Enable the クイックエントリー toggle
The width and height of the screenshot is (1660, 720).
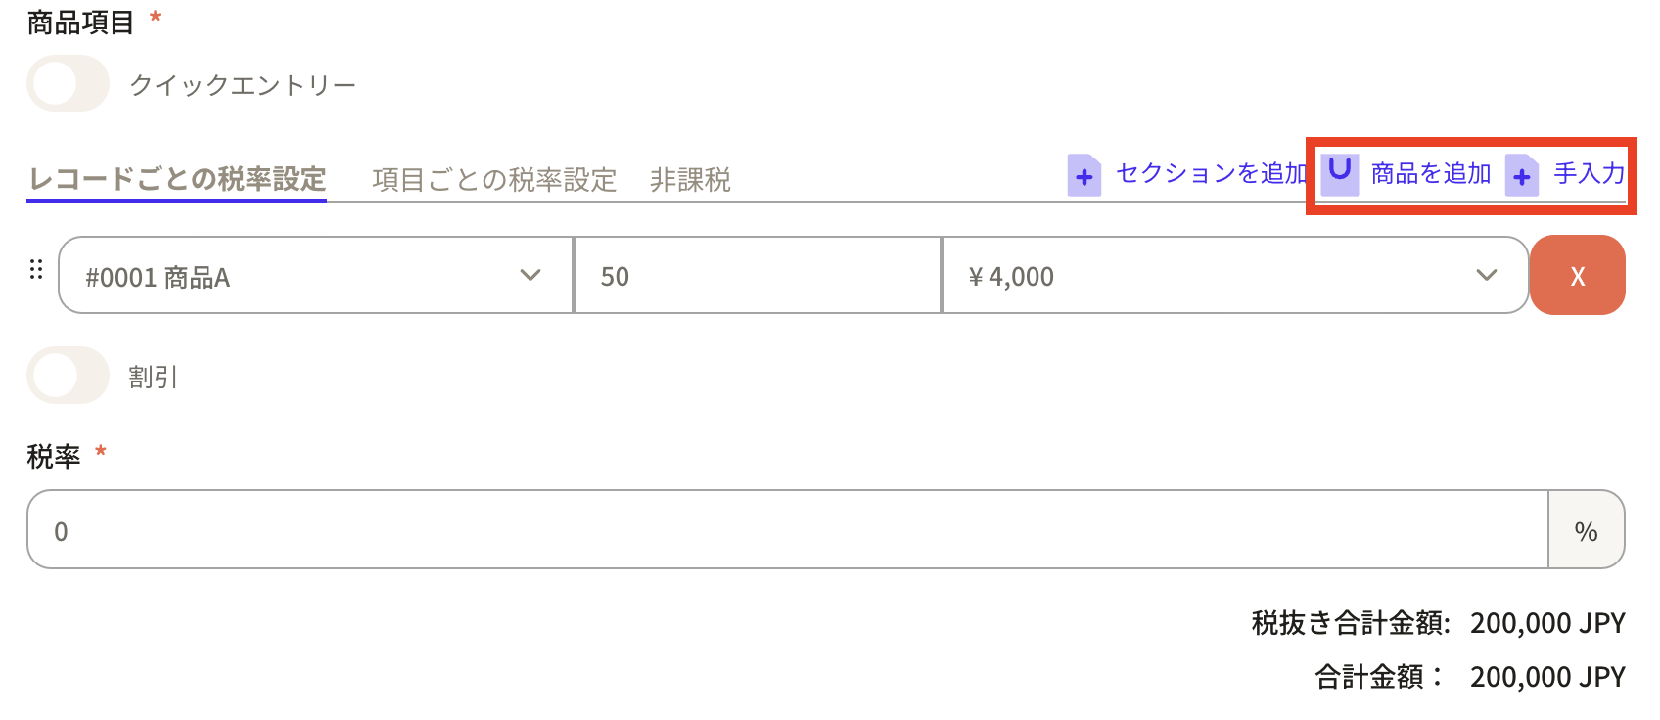coord(68,84)
